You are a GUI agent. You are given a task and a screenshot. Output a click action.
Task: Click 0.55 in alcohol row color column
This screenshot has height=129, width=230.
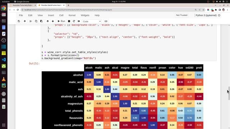pyautogui.click(x=172, y=75)
